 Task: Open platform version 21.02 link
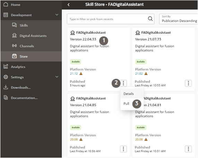point(139,74)
